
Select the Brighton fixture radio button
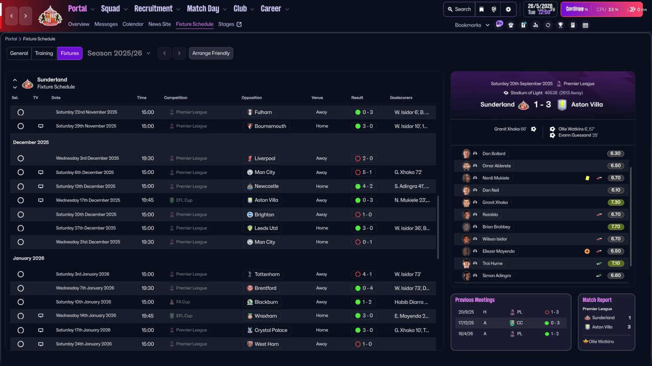click(20, 215)
